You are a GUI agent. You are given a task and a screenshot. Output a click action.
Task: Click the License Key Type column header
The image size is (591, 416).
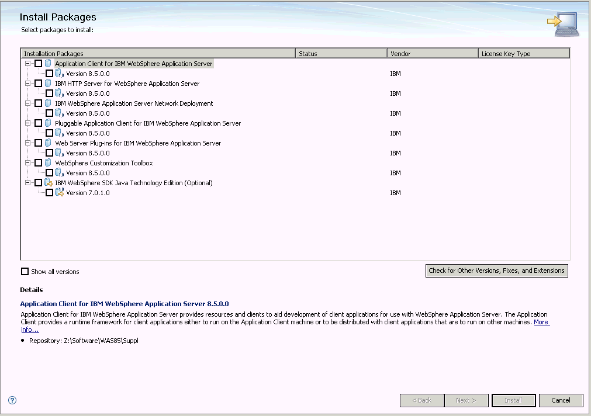coord(524,54)
